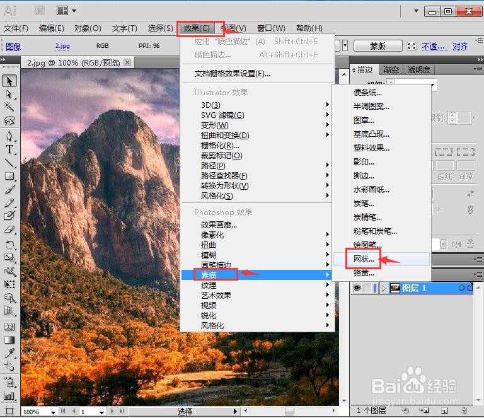The image size is (484, 418).
Task: Open the 素描 submenu entry
Action: click(256, 275)
